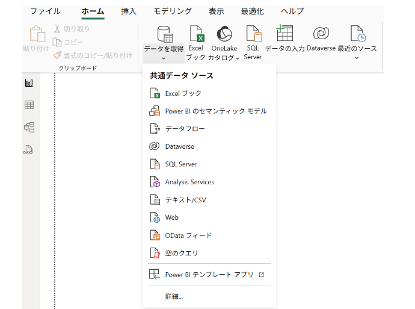This screenshot has height=309, width=415.
Task: Click the semantic model menu entry icon
Action: (x=155, y=111)
